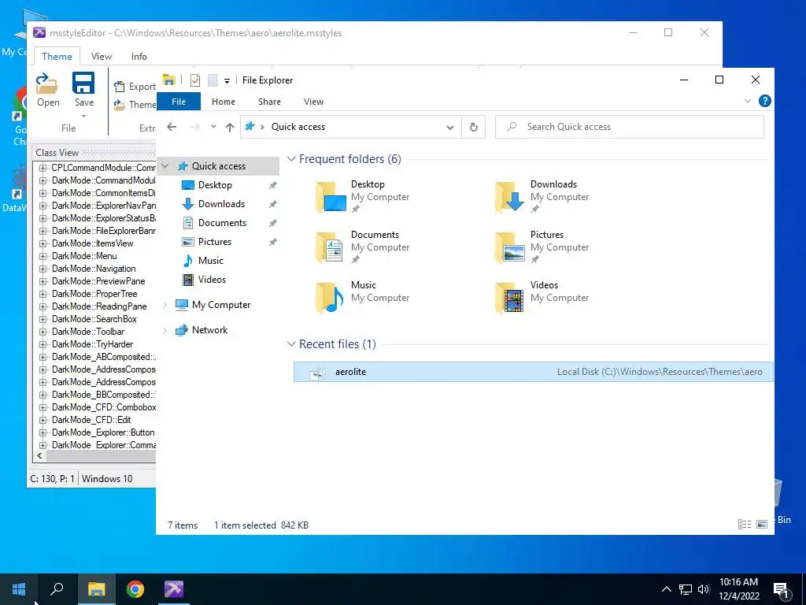Switch to msstyleEditor from the taskbar

point(174,589)
